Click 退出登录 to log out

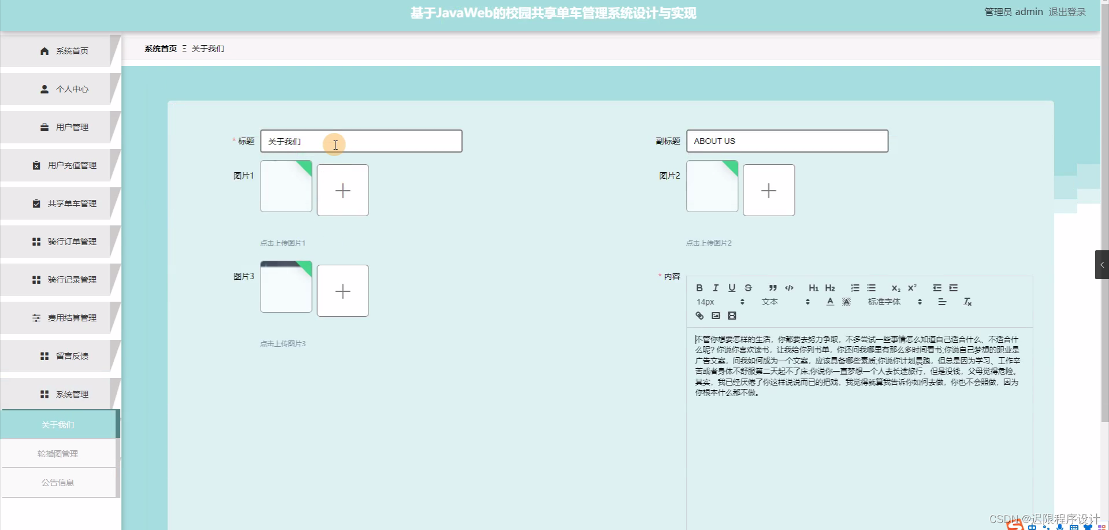tap(1068, 12)
